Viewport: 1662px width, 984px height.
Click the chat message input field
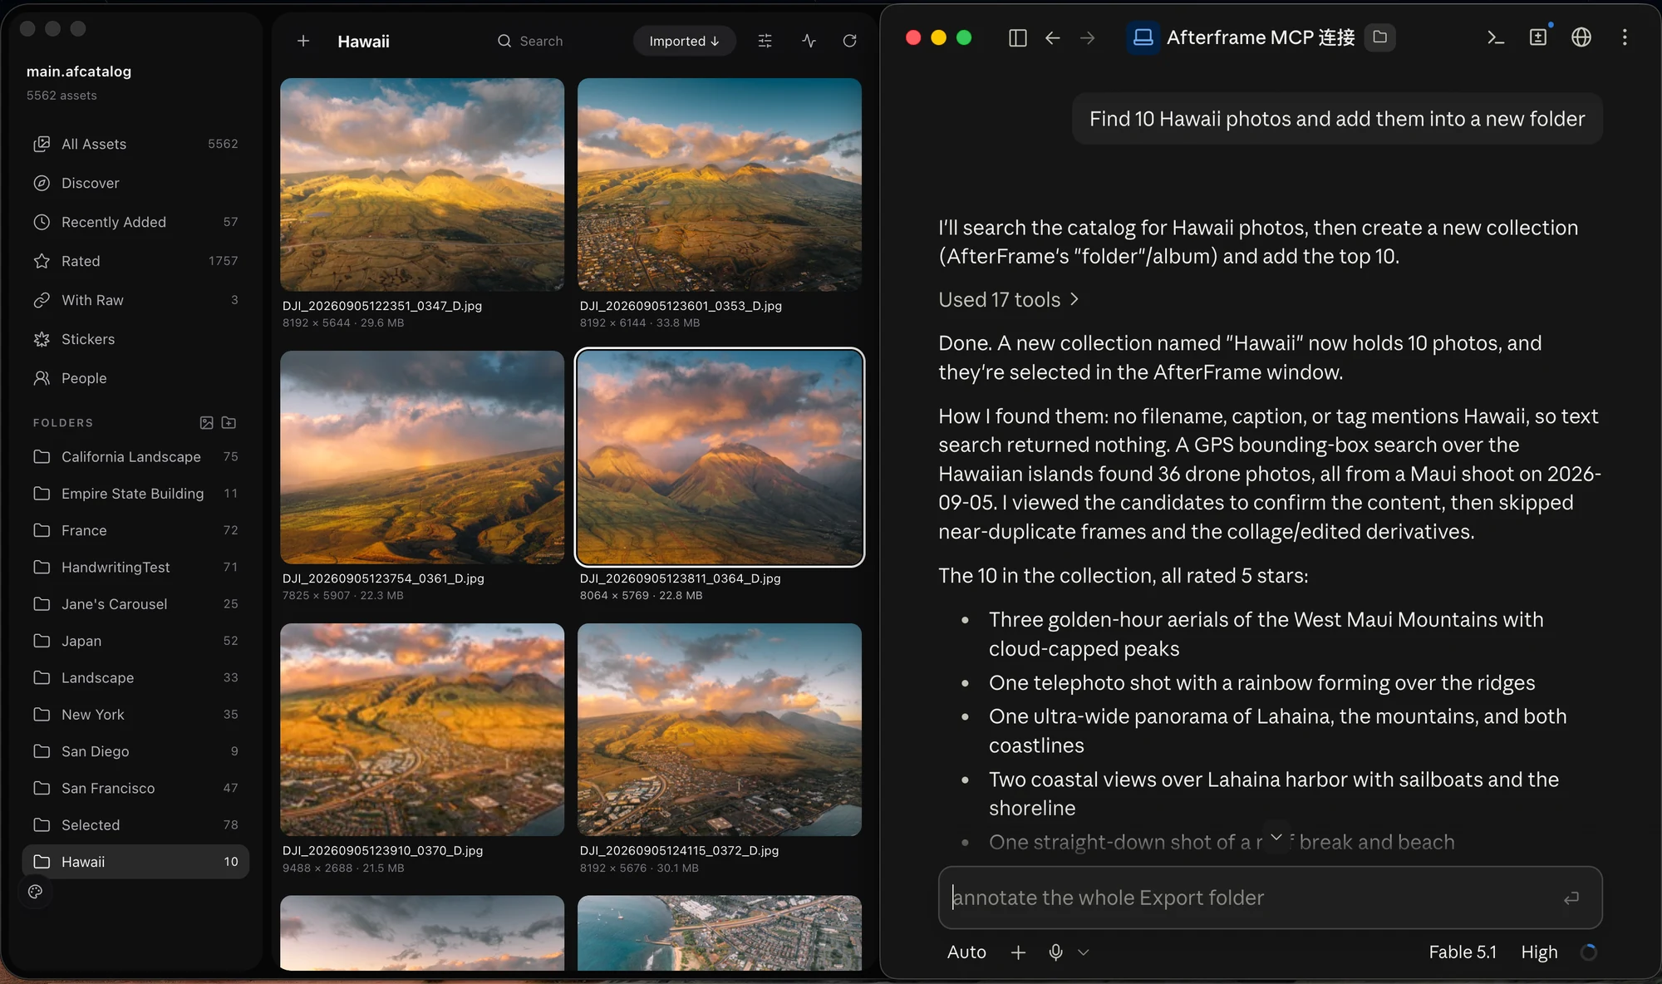click(1270, 898)
